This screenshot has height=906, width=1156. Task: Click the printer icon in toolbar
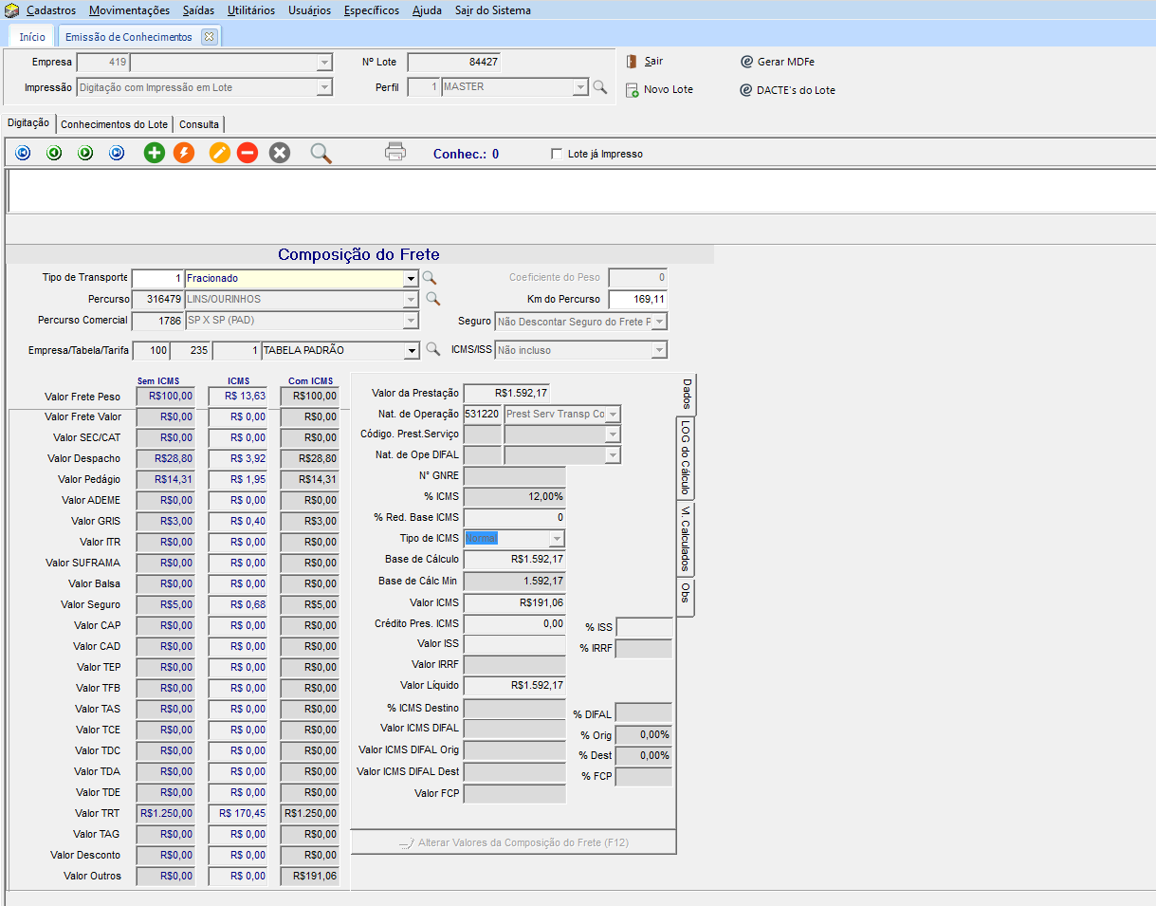(x=395, y=152)
